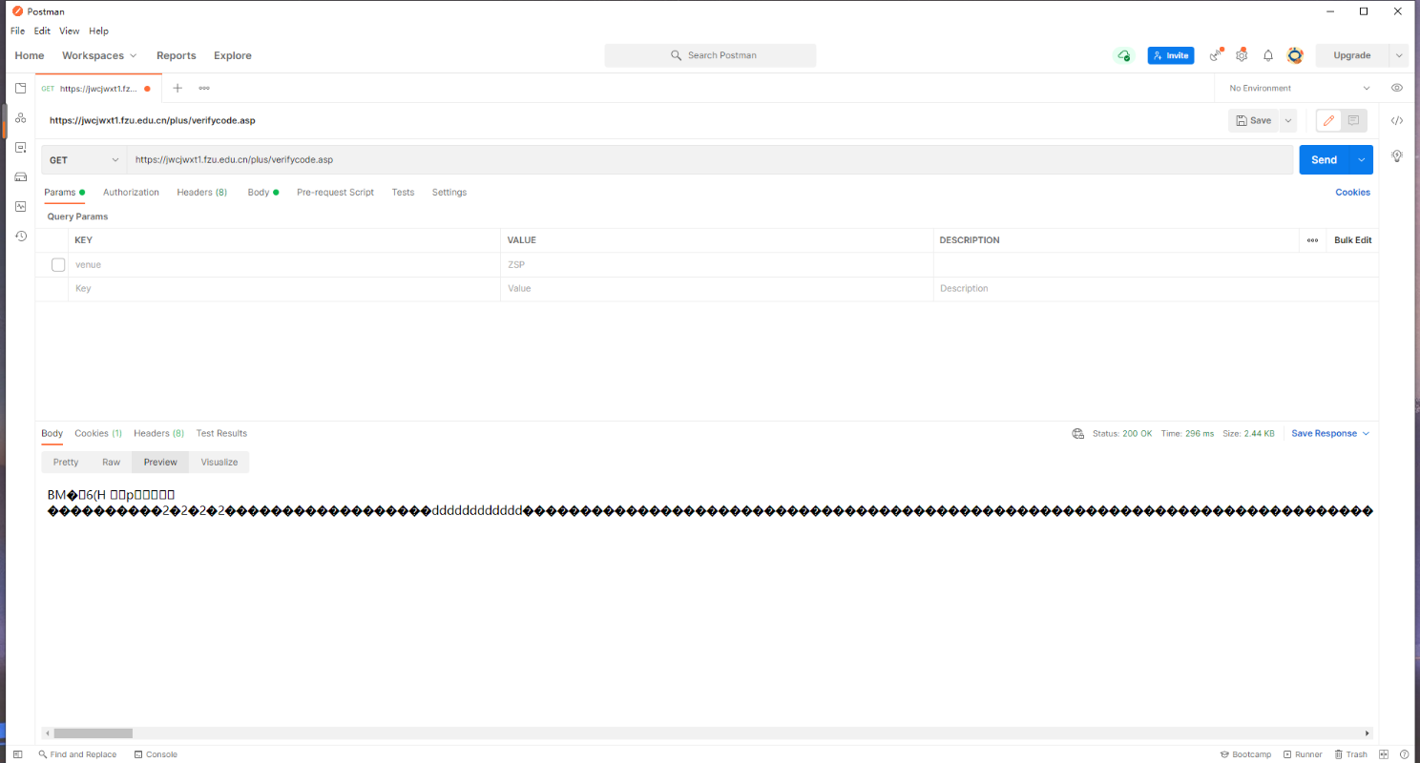The image size is (1420, 763).
Task: Select the Raw response view
Action: tap(112, 462)
